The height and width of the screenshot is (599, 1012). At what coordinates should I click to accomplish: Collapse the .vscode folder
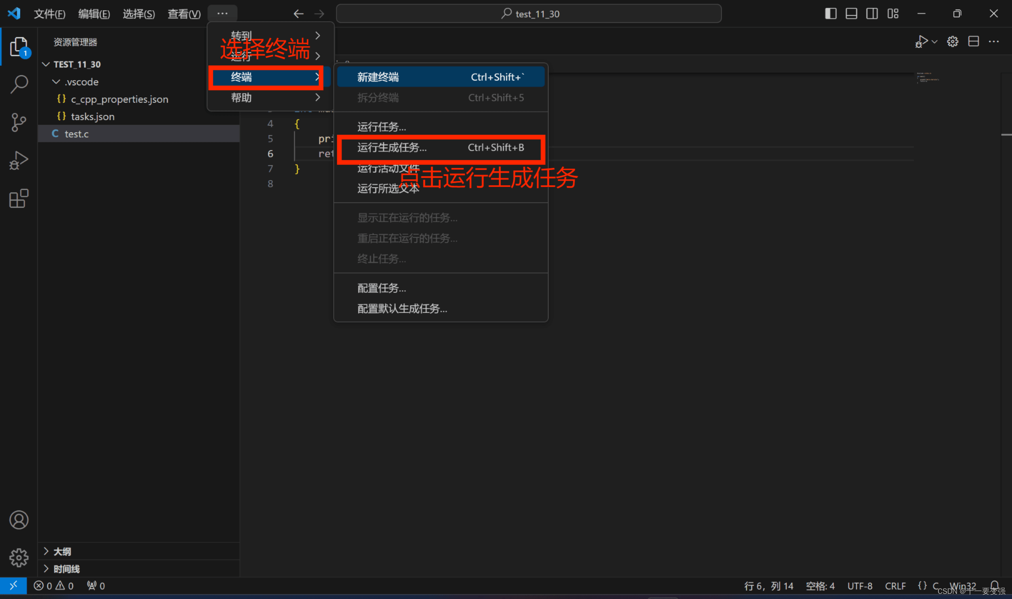139,81
